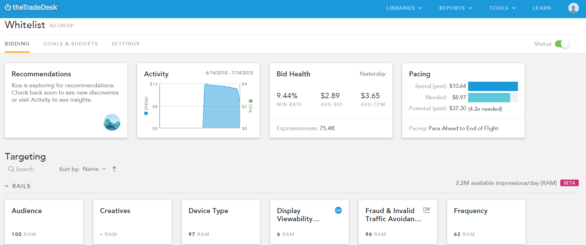Toggle the green CPA legend square

point(251,101)
